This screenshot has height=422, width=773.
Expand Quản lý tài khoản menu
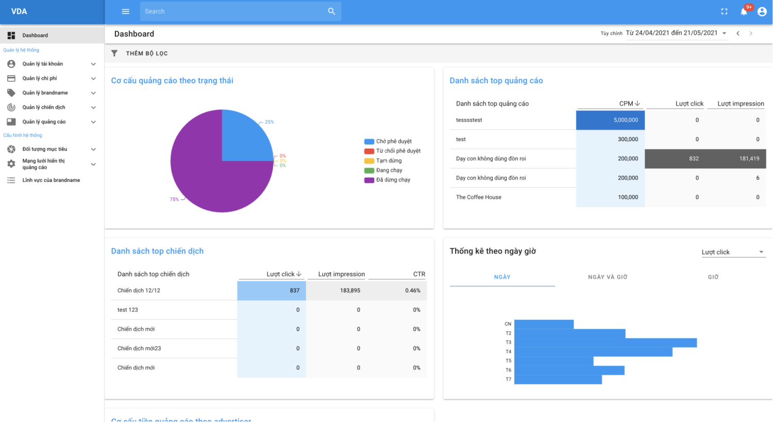coord(93,64)
